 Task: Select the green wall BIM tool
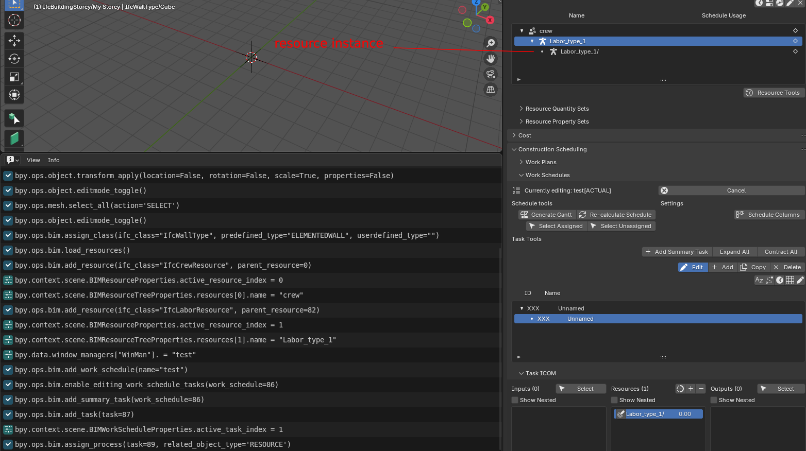point(14,138)
